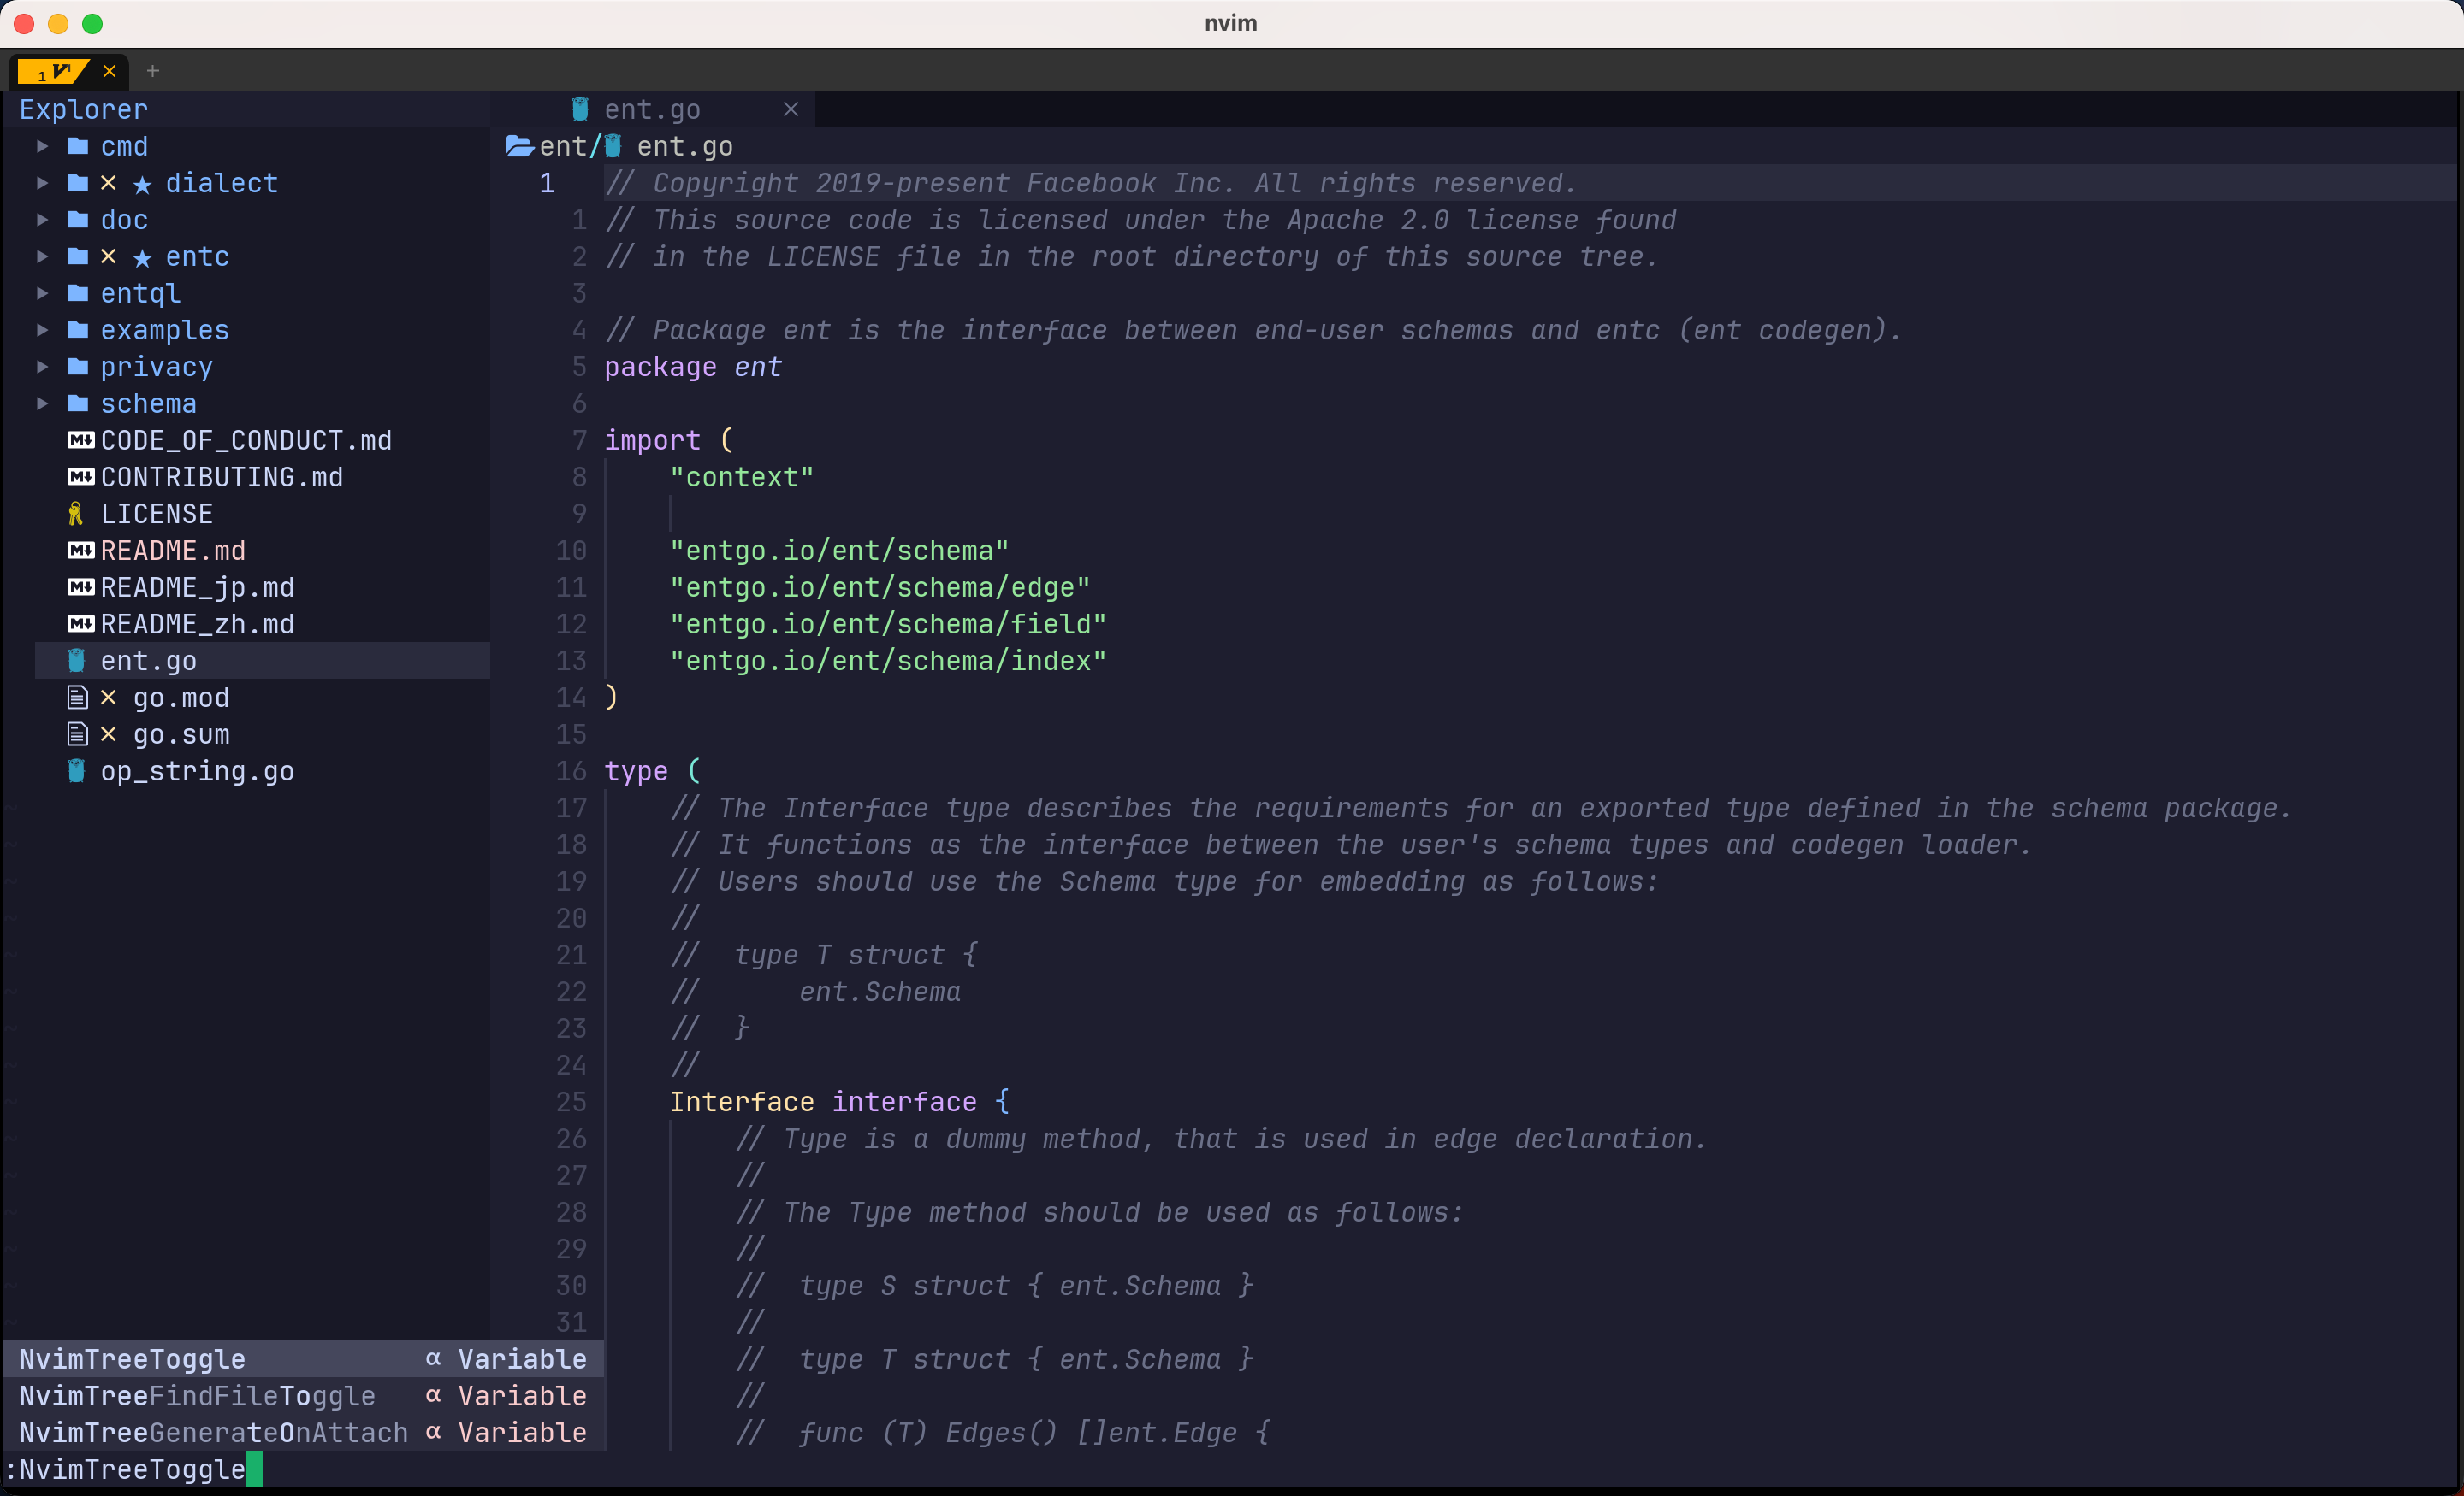Expand the entql folder arrow
The width and height of the screenshot is (2464, 1496).
pos(42,294)
